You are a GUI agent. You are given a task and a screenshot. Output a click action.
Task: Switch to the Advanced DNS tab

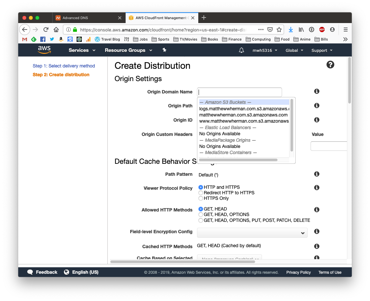tap(89, 18)
